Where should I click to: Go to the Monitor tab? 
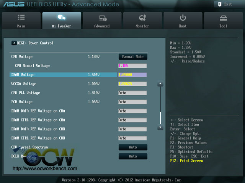pyautogui.click(x=142, y=20)
